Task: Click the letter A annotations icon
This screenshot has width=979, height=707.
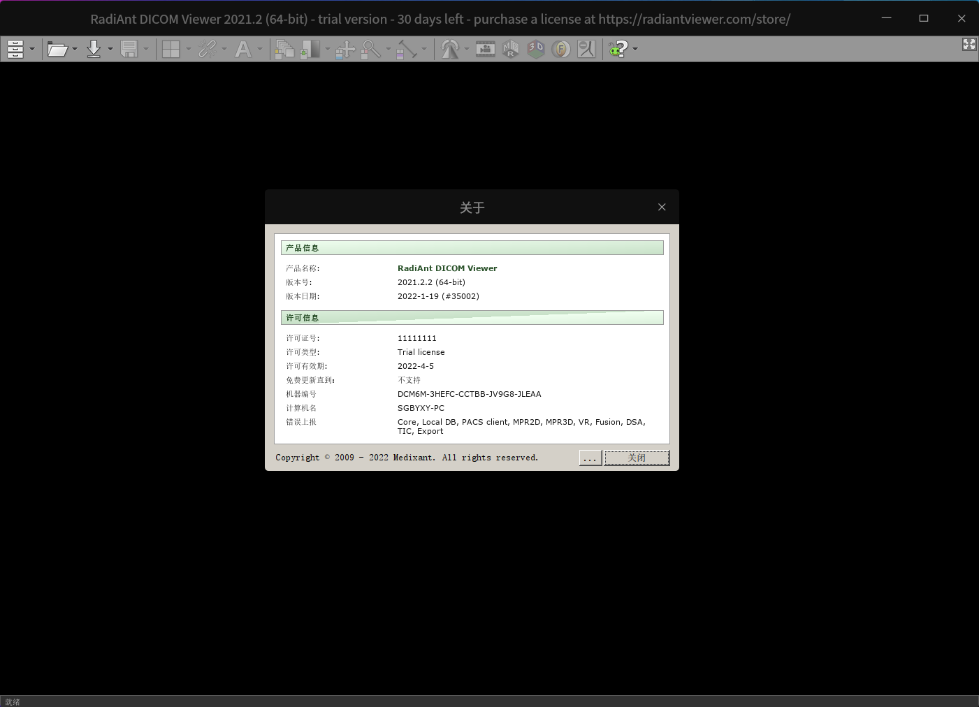Action: point(243,49)
